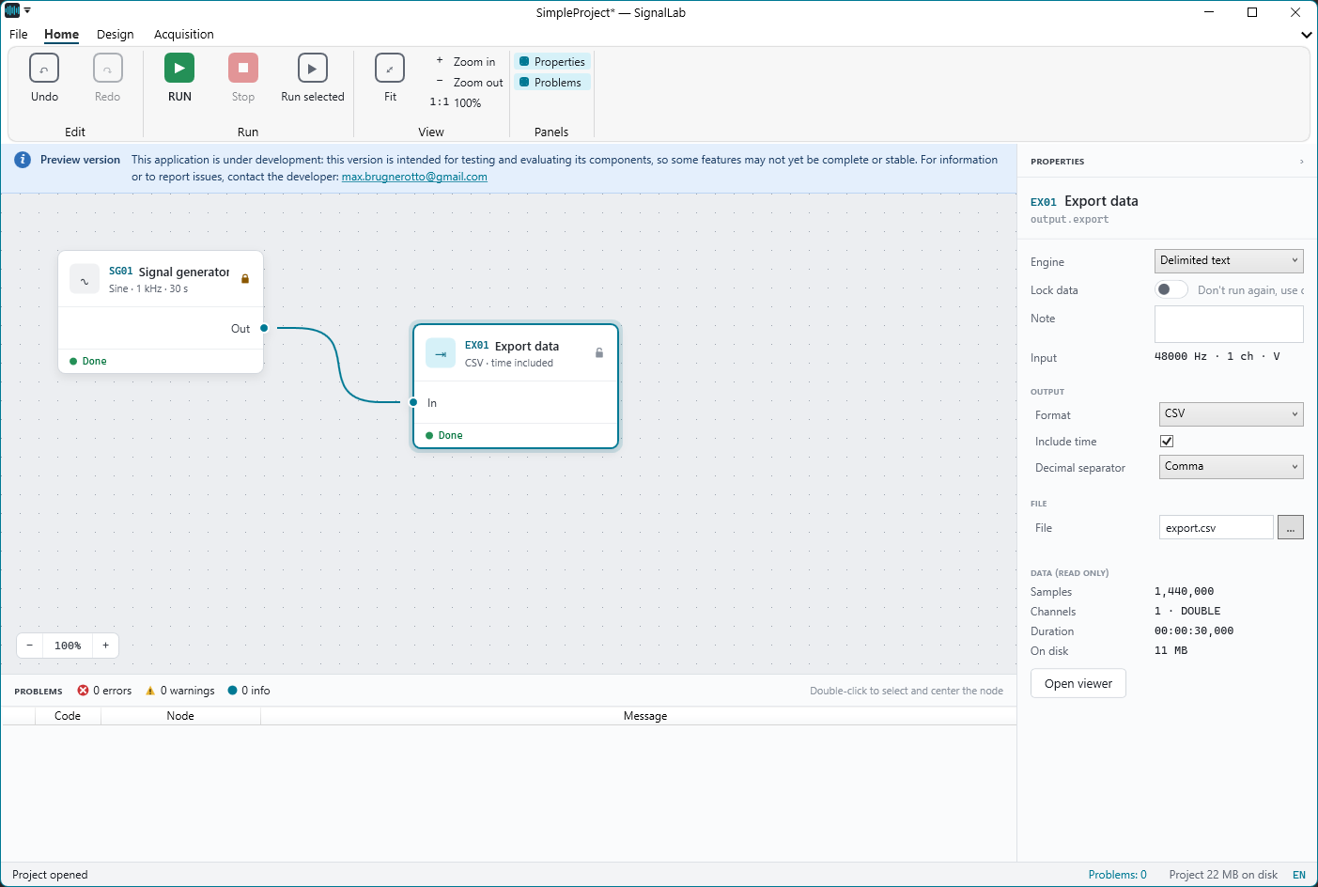Screen dimensions: 1318x887
Task: Open the Engine dropdown
Action: point(1229,260)
